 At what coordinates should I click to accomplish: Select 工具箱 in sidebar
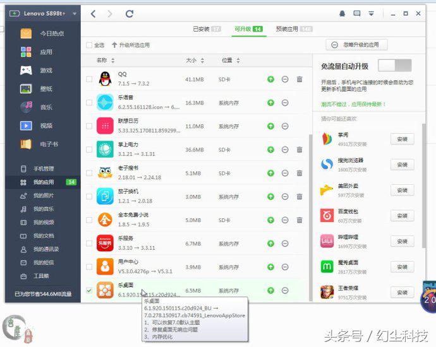pos(43,276)
